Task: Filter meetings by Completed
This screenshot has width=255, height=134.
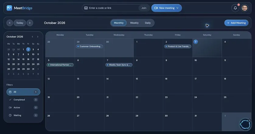Action: click(23, 100)
